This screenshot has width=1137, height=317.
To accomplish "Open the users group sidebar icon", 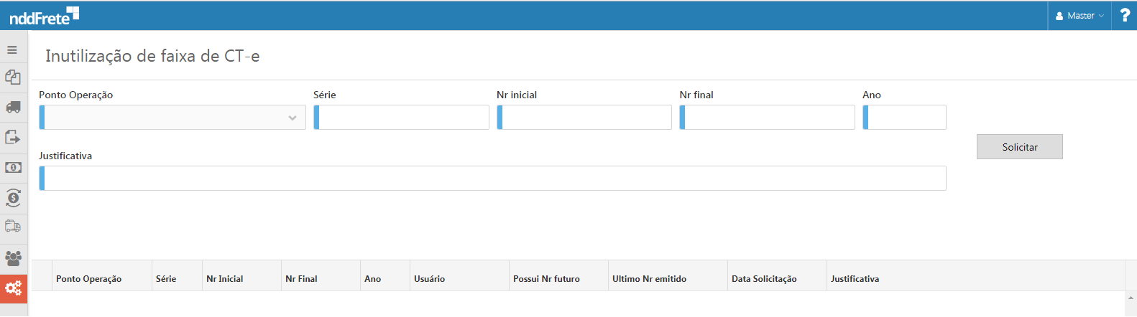I will click(x=13, y=257).
